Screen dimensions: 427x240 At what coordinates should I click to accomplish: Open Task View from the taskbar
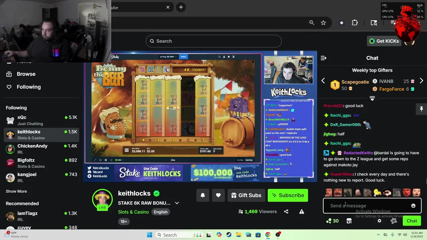tap(209, 235)
